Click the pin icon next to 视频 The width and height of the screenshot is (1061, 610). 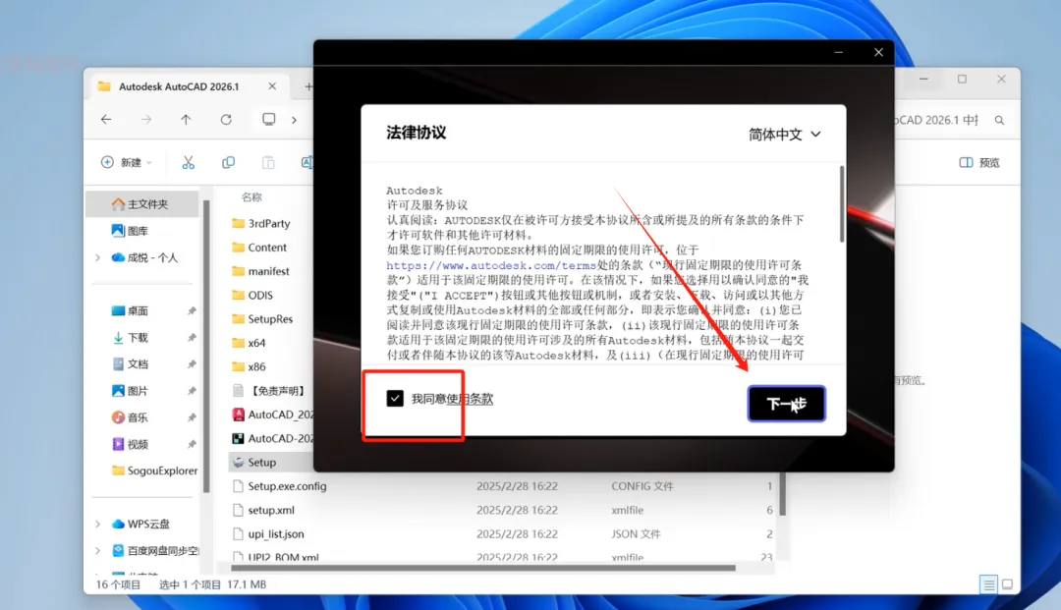click(192, 444)
